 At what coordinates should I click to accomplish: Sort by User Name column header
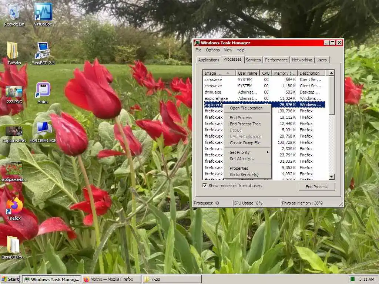click(x=248, y=73)
